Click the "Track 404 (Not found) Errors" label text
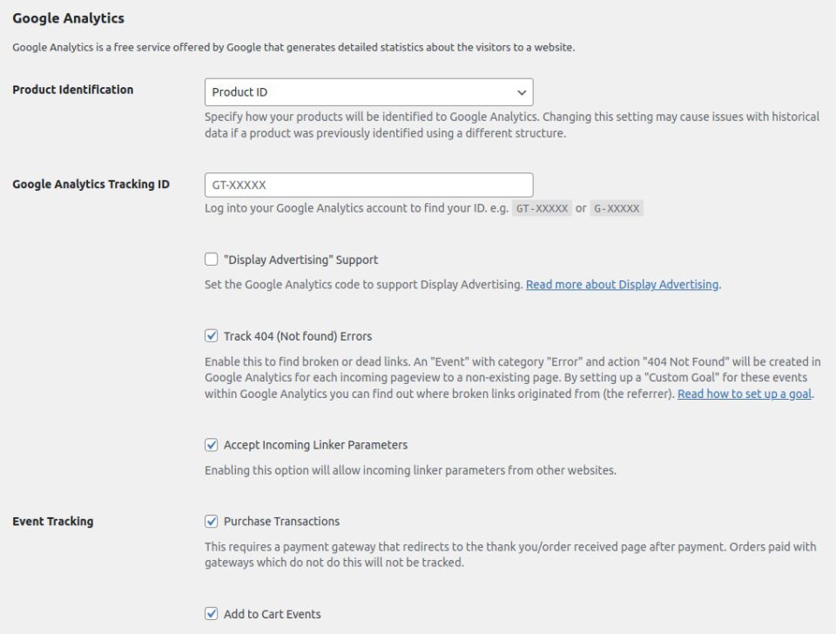Screen dimensions: 836x634 [298, 336]
